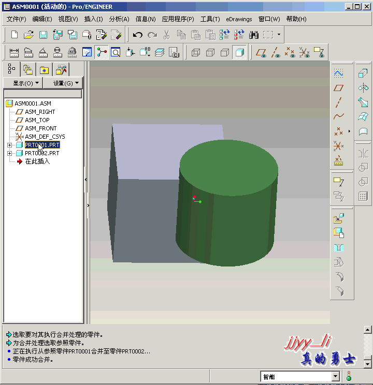
Task: Select 在此插入 in the model tree
Action: pyautogui.click(x=37, y=161)
